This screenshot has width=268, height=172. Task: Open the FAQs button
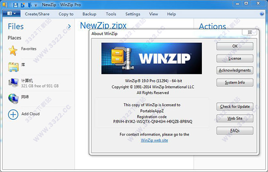point(235,130)
